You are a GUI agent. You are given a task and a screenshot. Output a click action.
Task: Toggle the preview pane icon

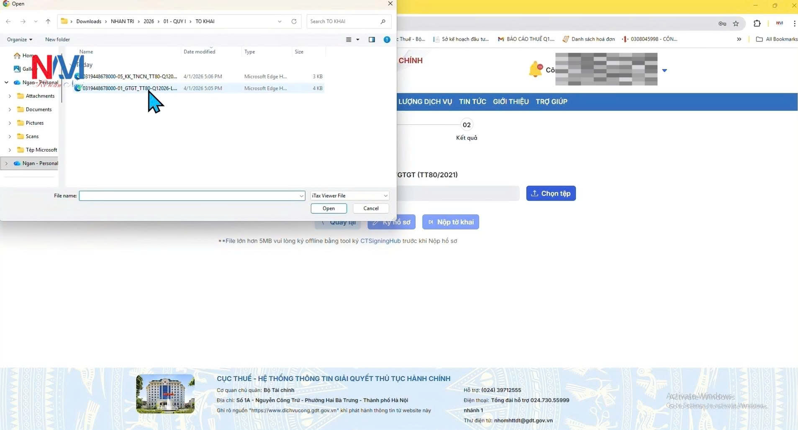372,39
